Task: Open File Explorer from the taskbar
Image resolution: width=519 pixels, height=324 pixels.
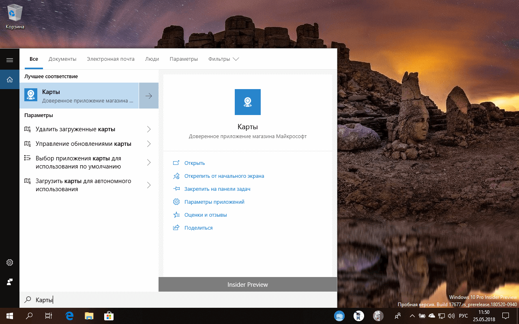Action: coord(89,315)
